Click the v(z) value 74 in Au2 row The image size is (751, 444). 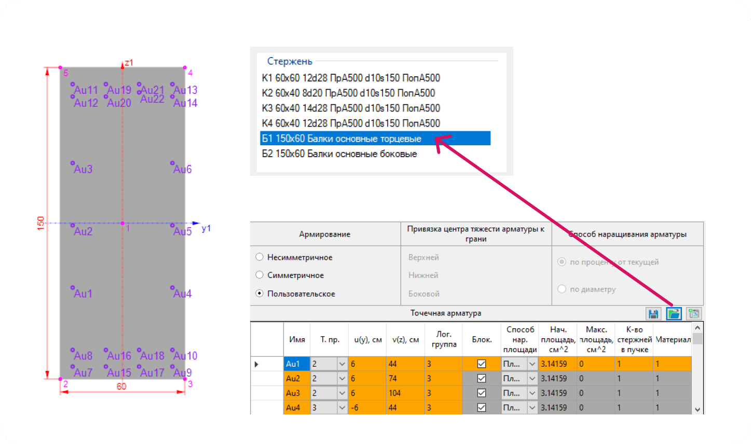[405, 379]
